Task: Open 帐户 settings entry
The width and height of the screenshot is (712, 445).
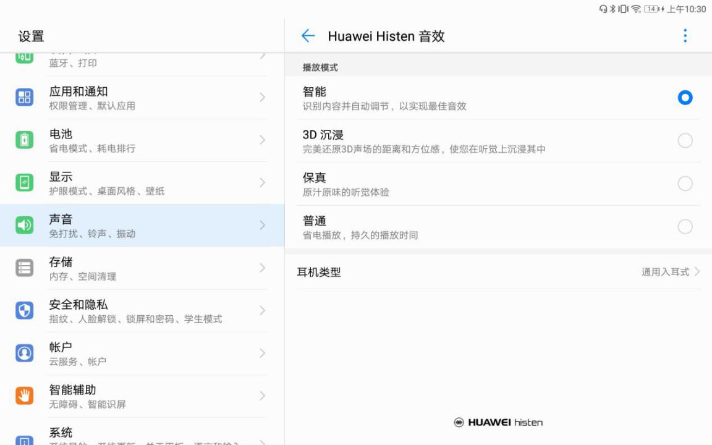Action: [142, 354]
